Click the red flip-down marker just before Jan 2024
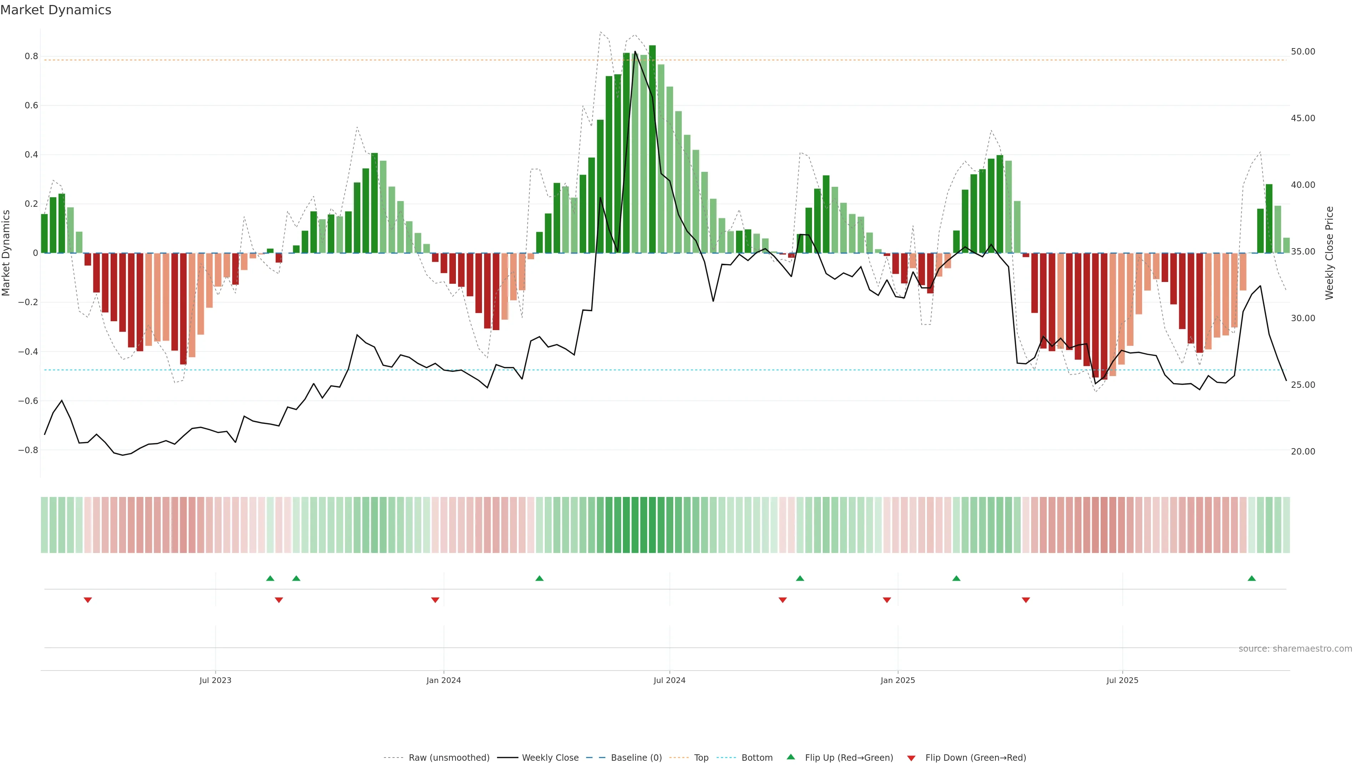 coord(435,600)
